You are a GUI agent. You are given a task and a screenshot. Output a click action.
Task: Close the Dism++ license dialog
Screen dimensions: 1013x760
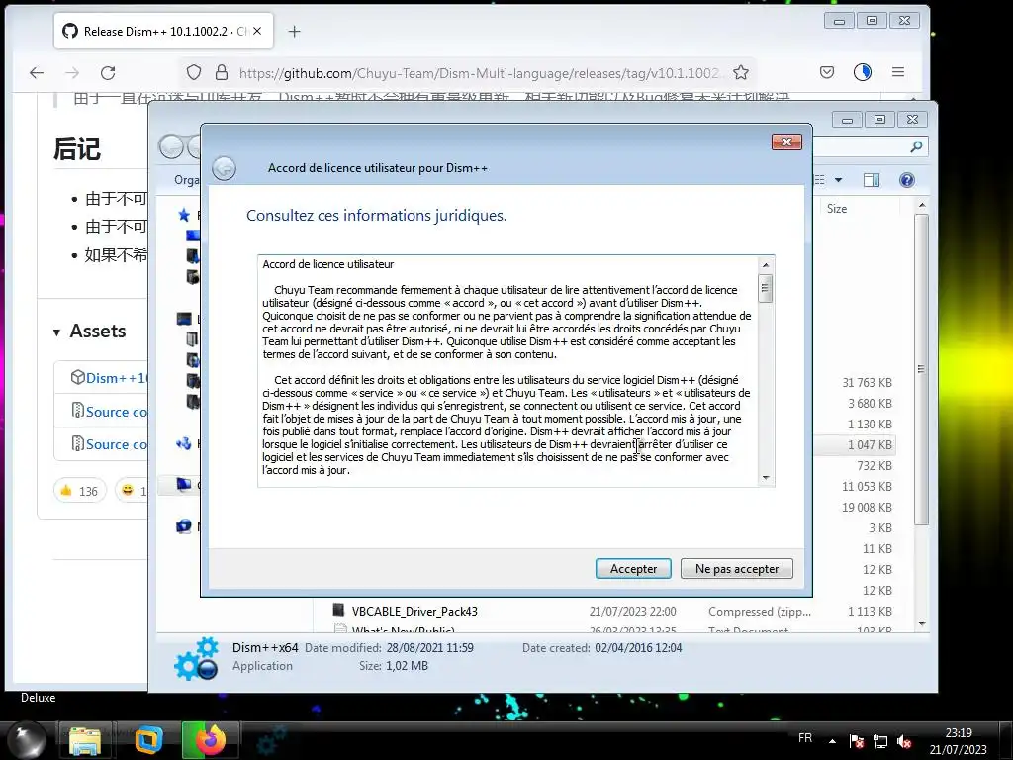click(x=786, y=142)
